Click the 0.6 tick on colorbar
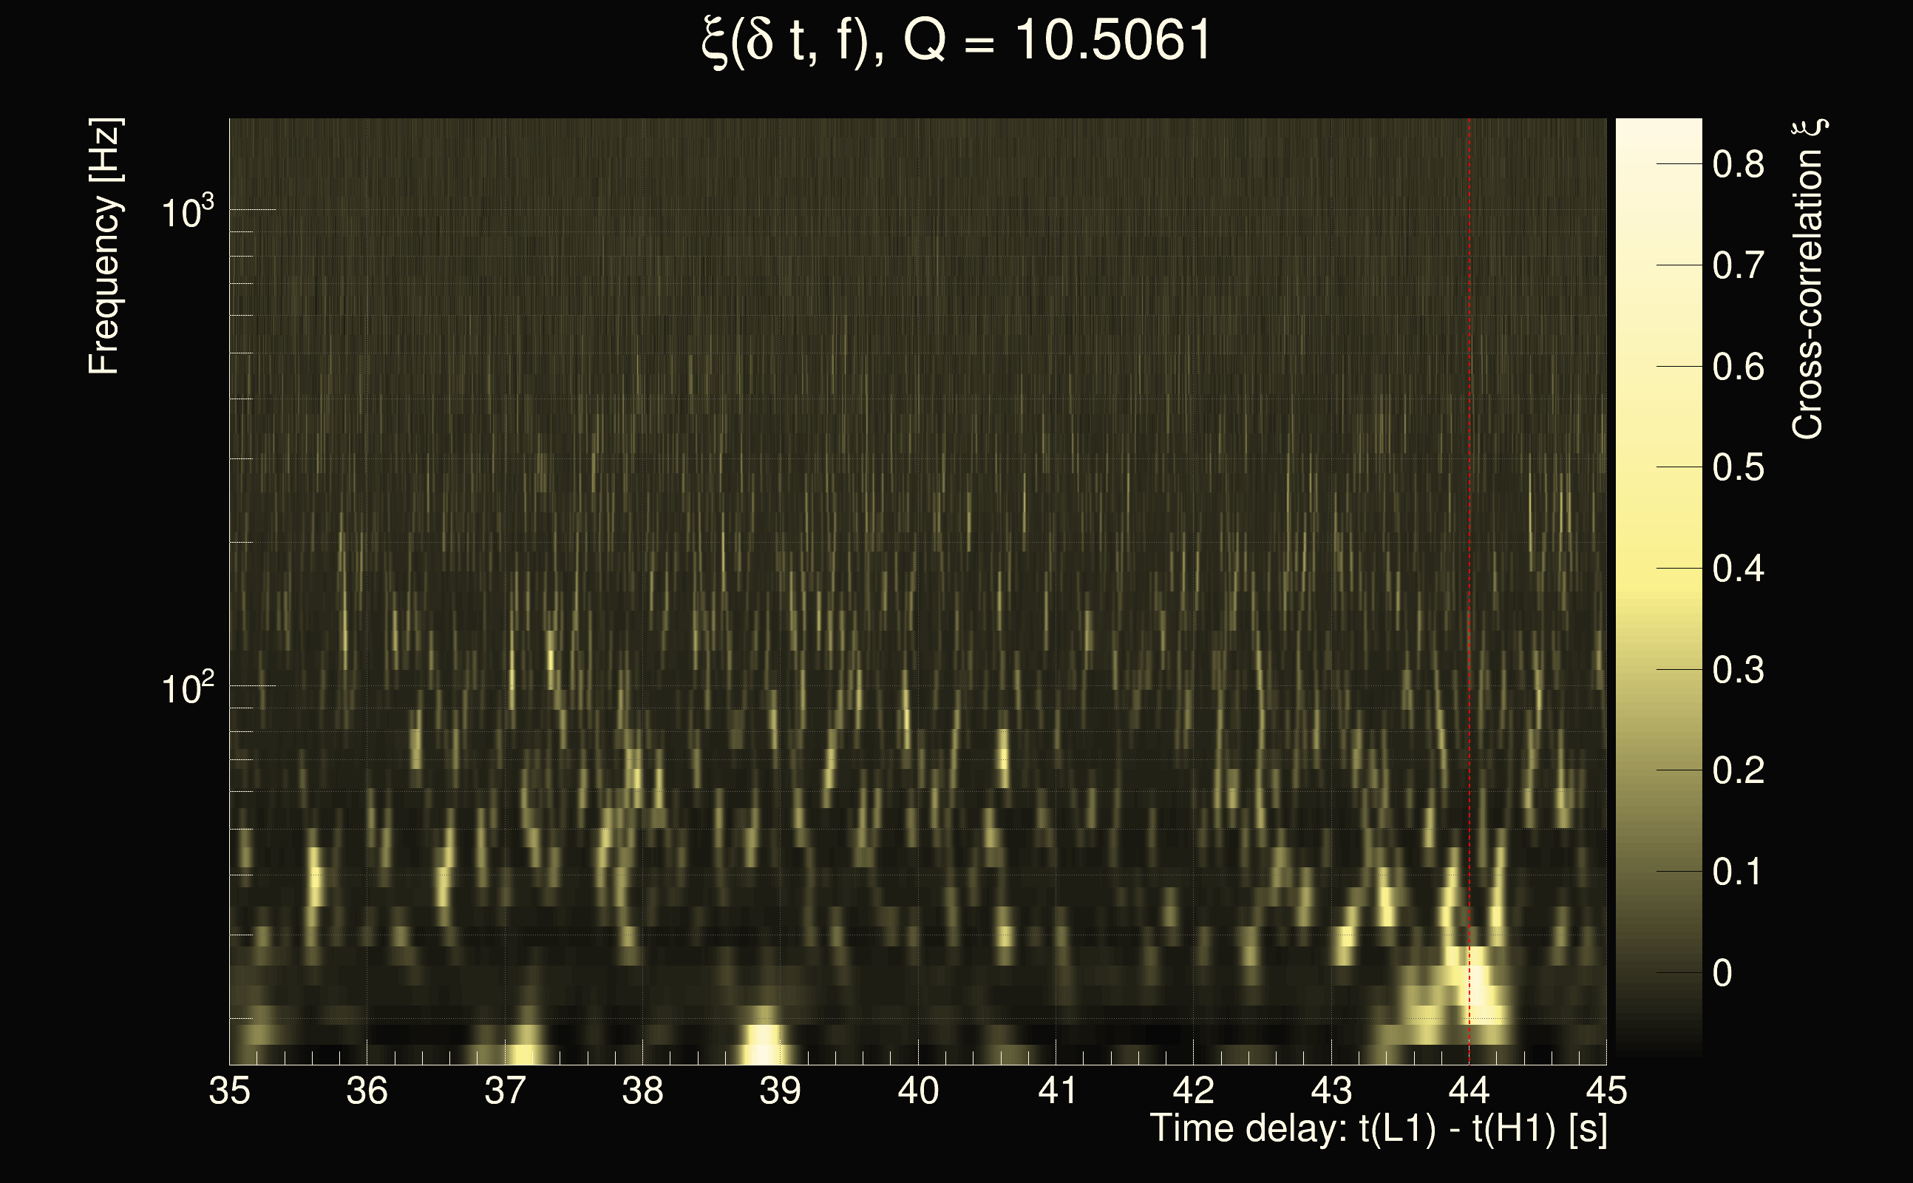 [1738, 367]
